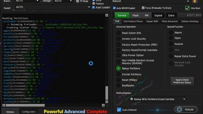203x114 pixels.
Task: Click log scroll-down arrow button
Action: pyautogui.click(x=107, y=102)
